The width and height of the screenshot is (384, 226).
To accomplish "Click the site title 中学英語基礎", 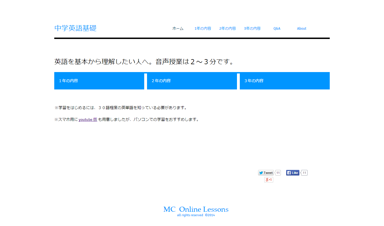I will (x=75, y=28).
